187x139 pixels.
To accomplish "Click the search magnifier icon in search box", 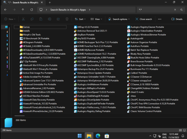I will 181,10.
